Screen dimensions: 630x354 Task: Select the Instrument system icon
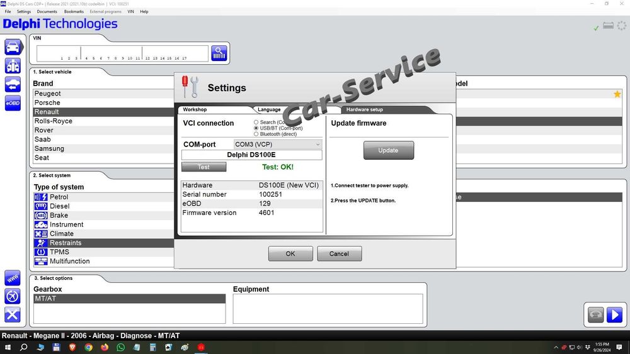[x=41, y=224]
